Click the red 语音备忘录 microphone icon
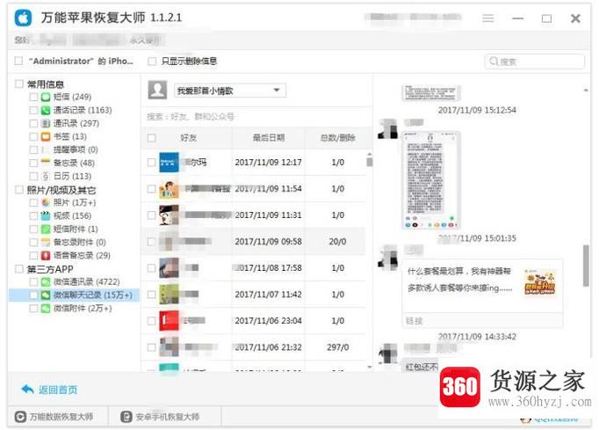Screen dimensions: 599x430 pos(46,255)
